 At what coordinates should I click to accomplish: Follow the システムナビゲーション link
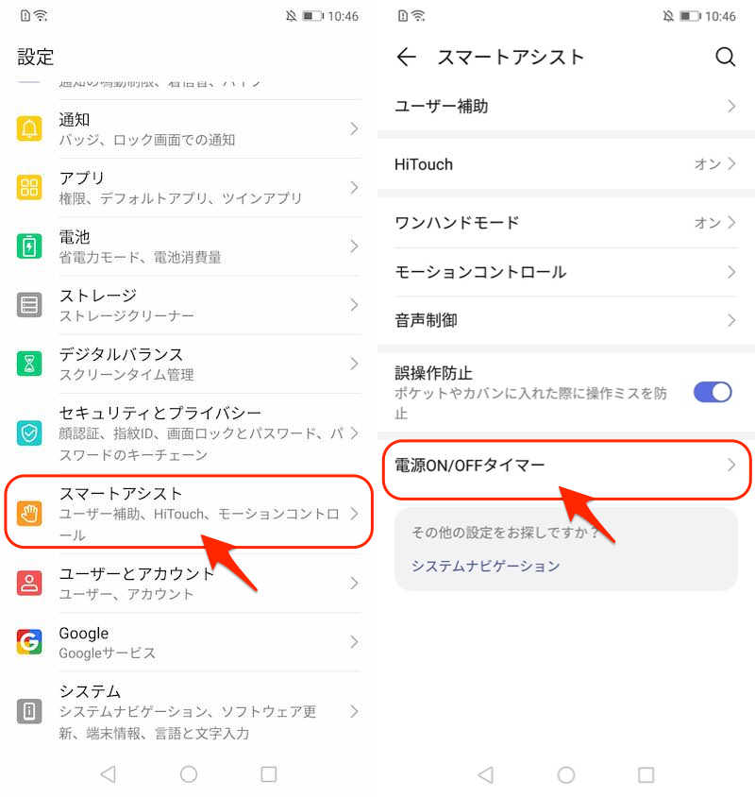click(485, 566)
